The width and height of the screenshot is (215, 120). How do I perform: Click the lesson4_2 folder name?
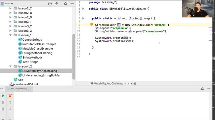25,66
